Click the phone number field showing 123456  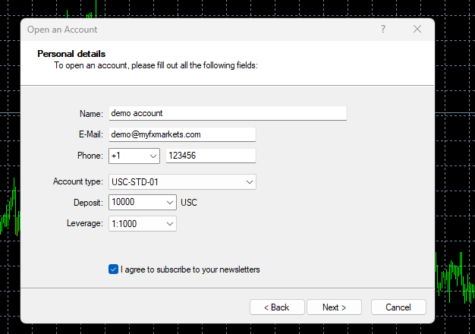(x=210, y=156)
